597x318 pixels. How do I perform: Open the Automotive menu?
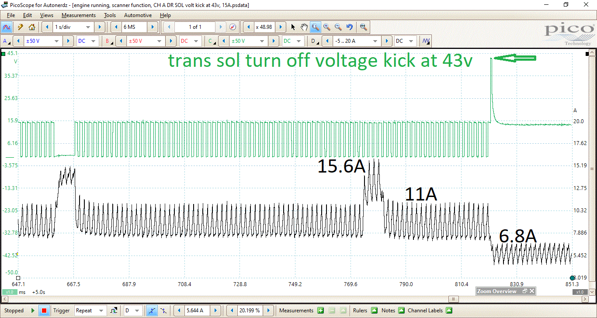[x=138, y=15]
